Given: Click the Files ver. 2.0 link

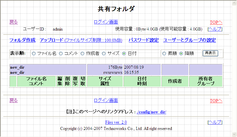Looking at the screenshot, I should pos(116,123).
